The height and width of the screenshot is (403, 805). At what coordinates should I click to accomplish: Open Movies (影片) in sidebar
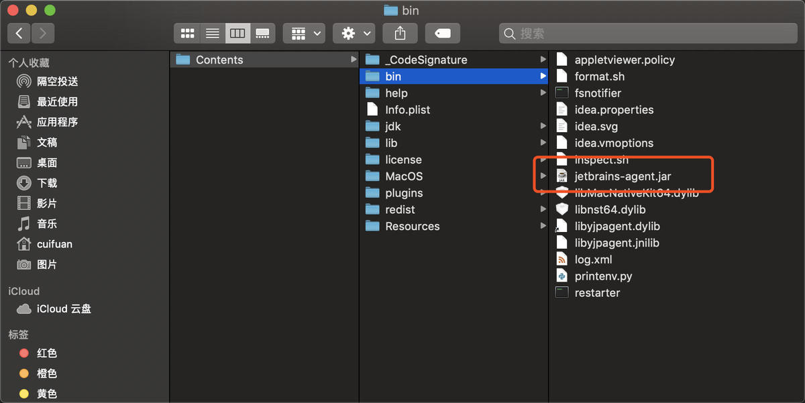pyautogui.click(x=38, y=203)
